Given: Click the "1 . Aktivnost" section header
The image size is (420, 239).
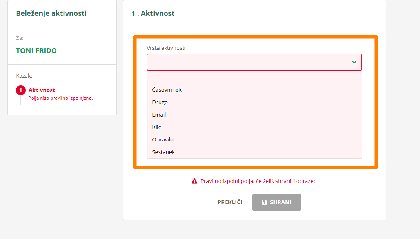Looking at the screenshot, I should click(153, 13).
